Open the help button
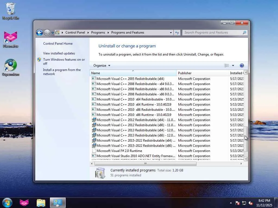 coord(242,66)
